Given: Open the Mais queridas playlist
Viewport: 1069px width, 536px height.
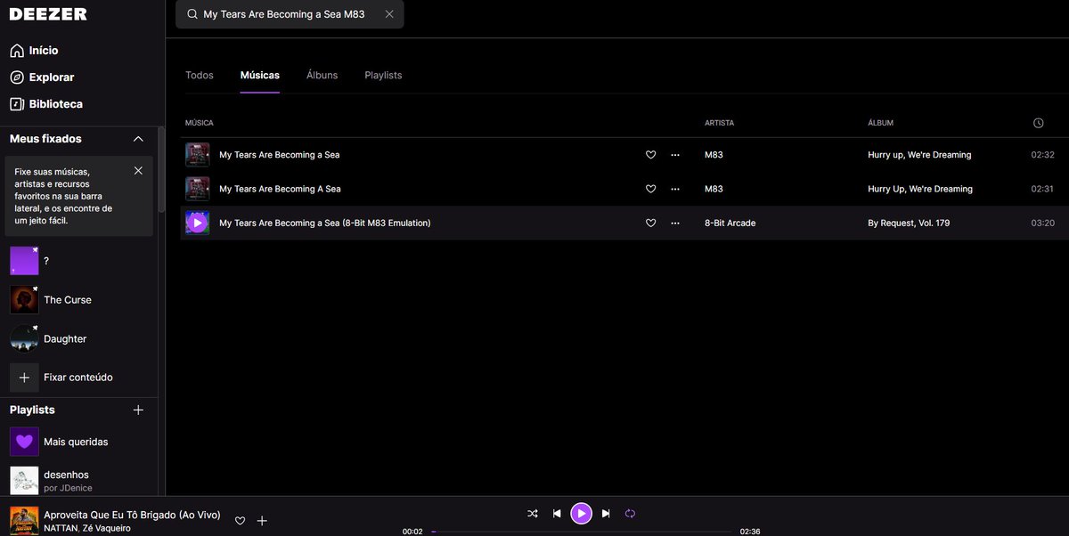Looking at the screenshot, I should click(x=76, y=442).
